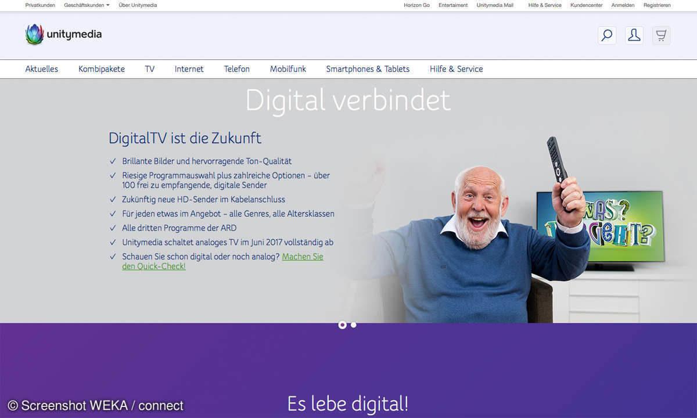The height and width of the screenshot is (418, 697).
Task: Open the Aktuelles menu
Action: (x=42, y=69)
